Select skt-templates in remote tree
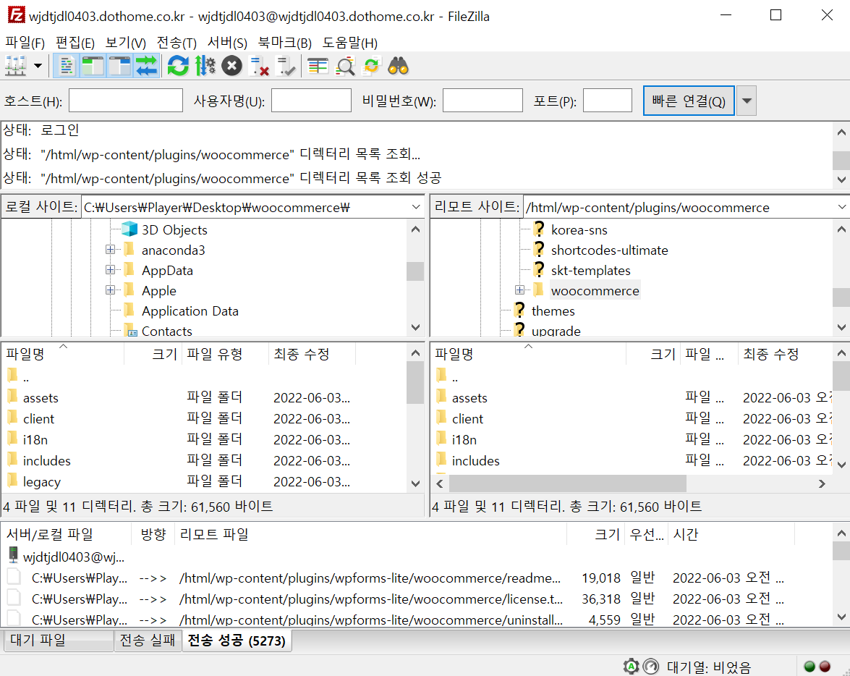This screenshot has height=676, width=850. [591, 270]
